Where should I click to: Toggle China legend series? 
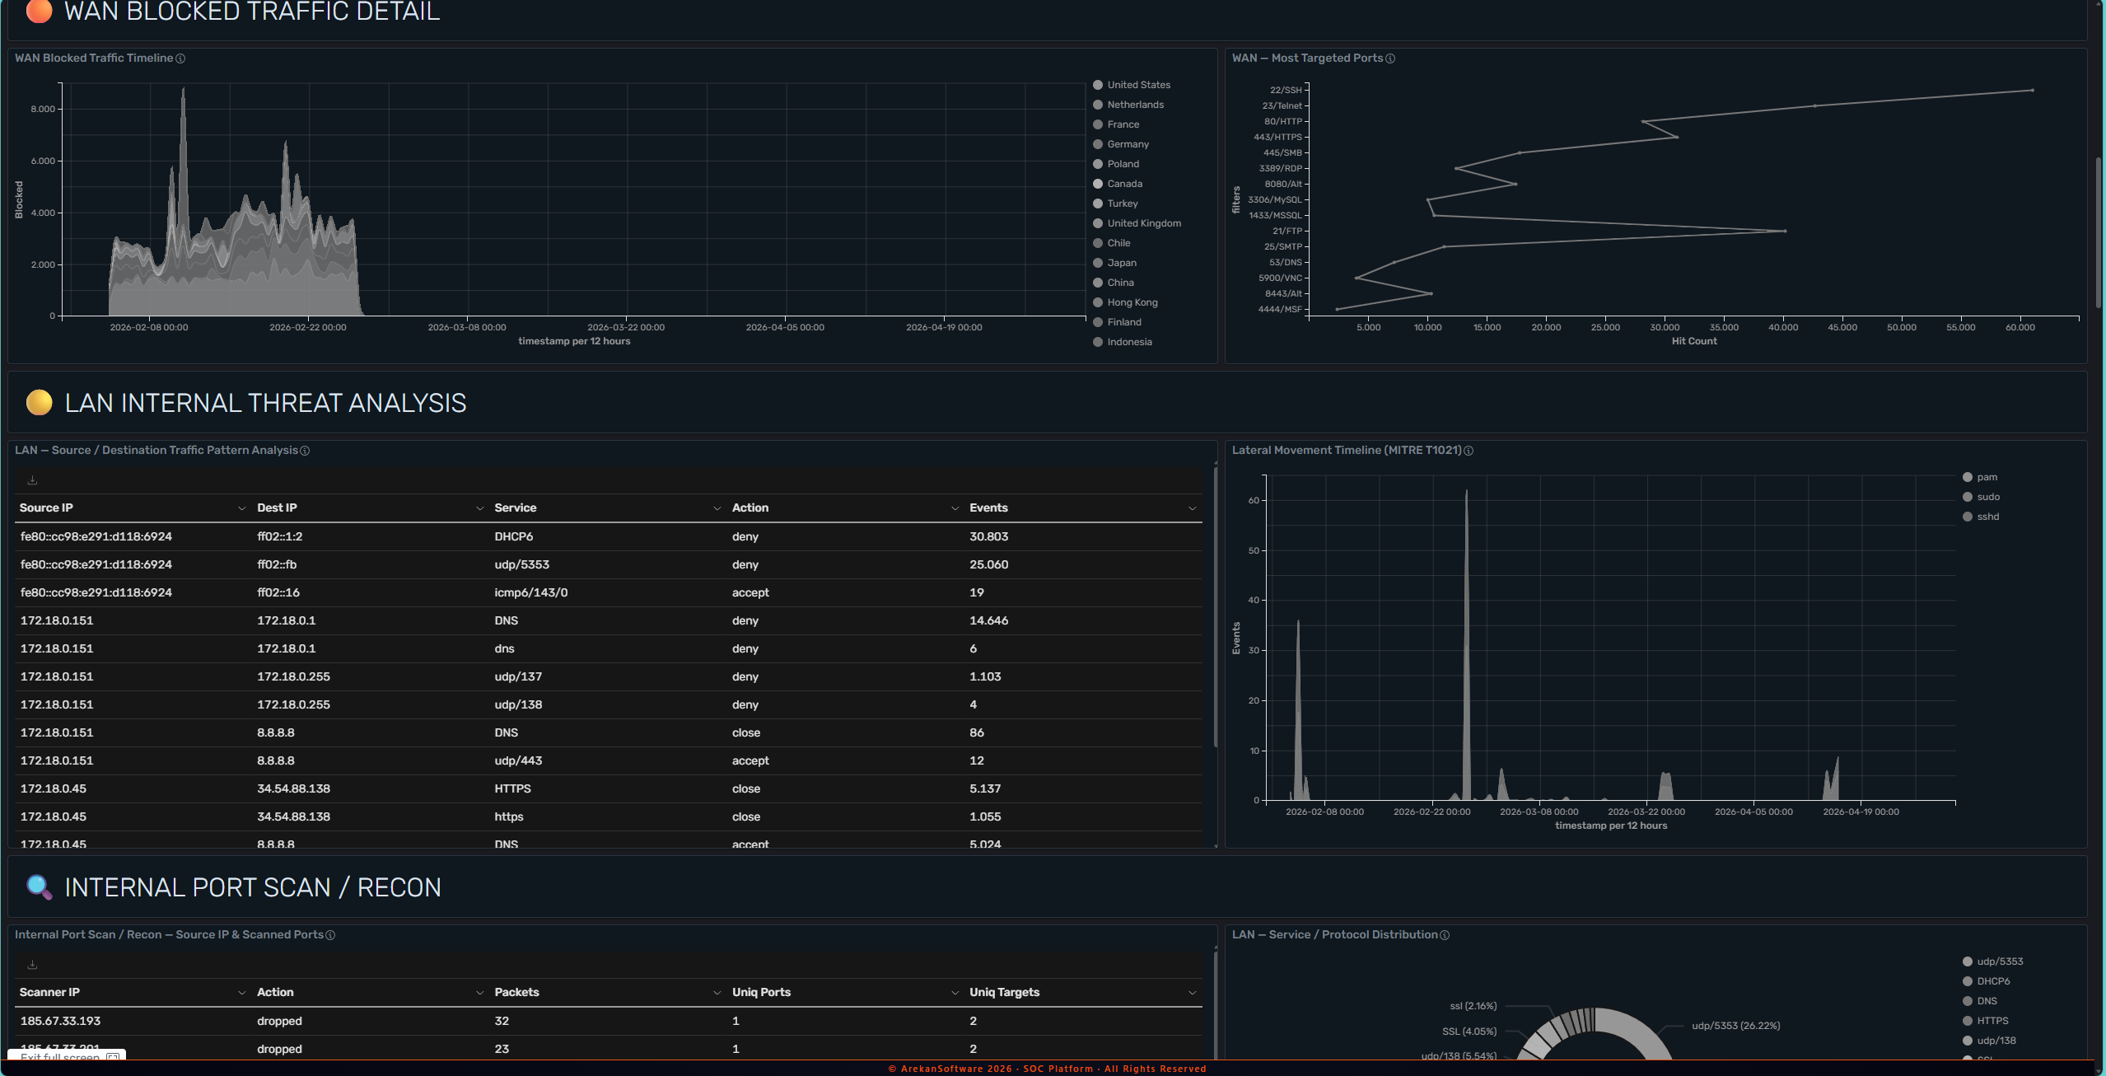[1114, 283]
